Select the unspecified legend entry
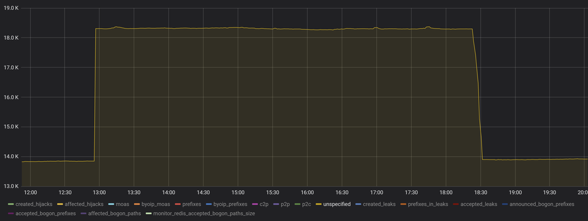 [x=333, y=204]
